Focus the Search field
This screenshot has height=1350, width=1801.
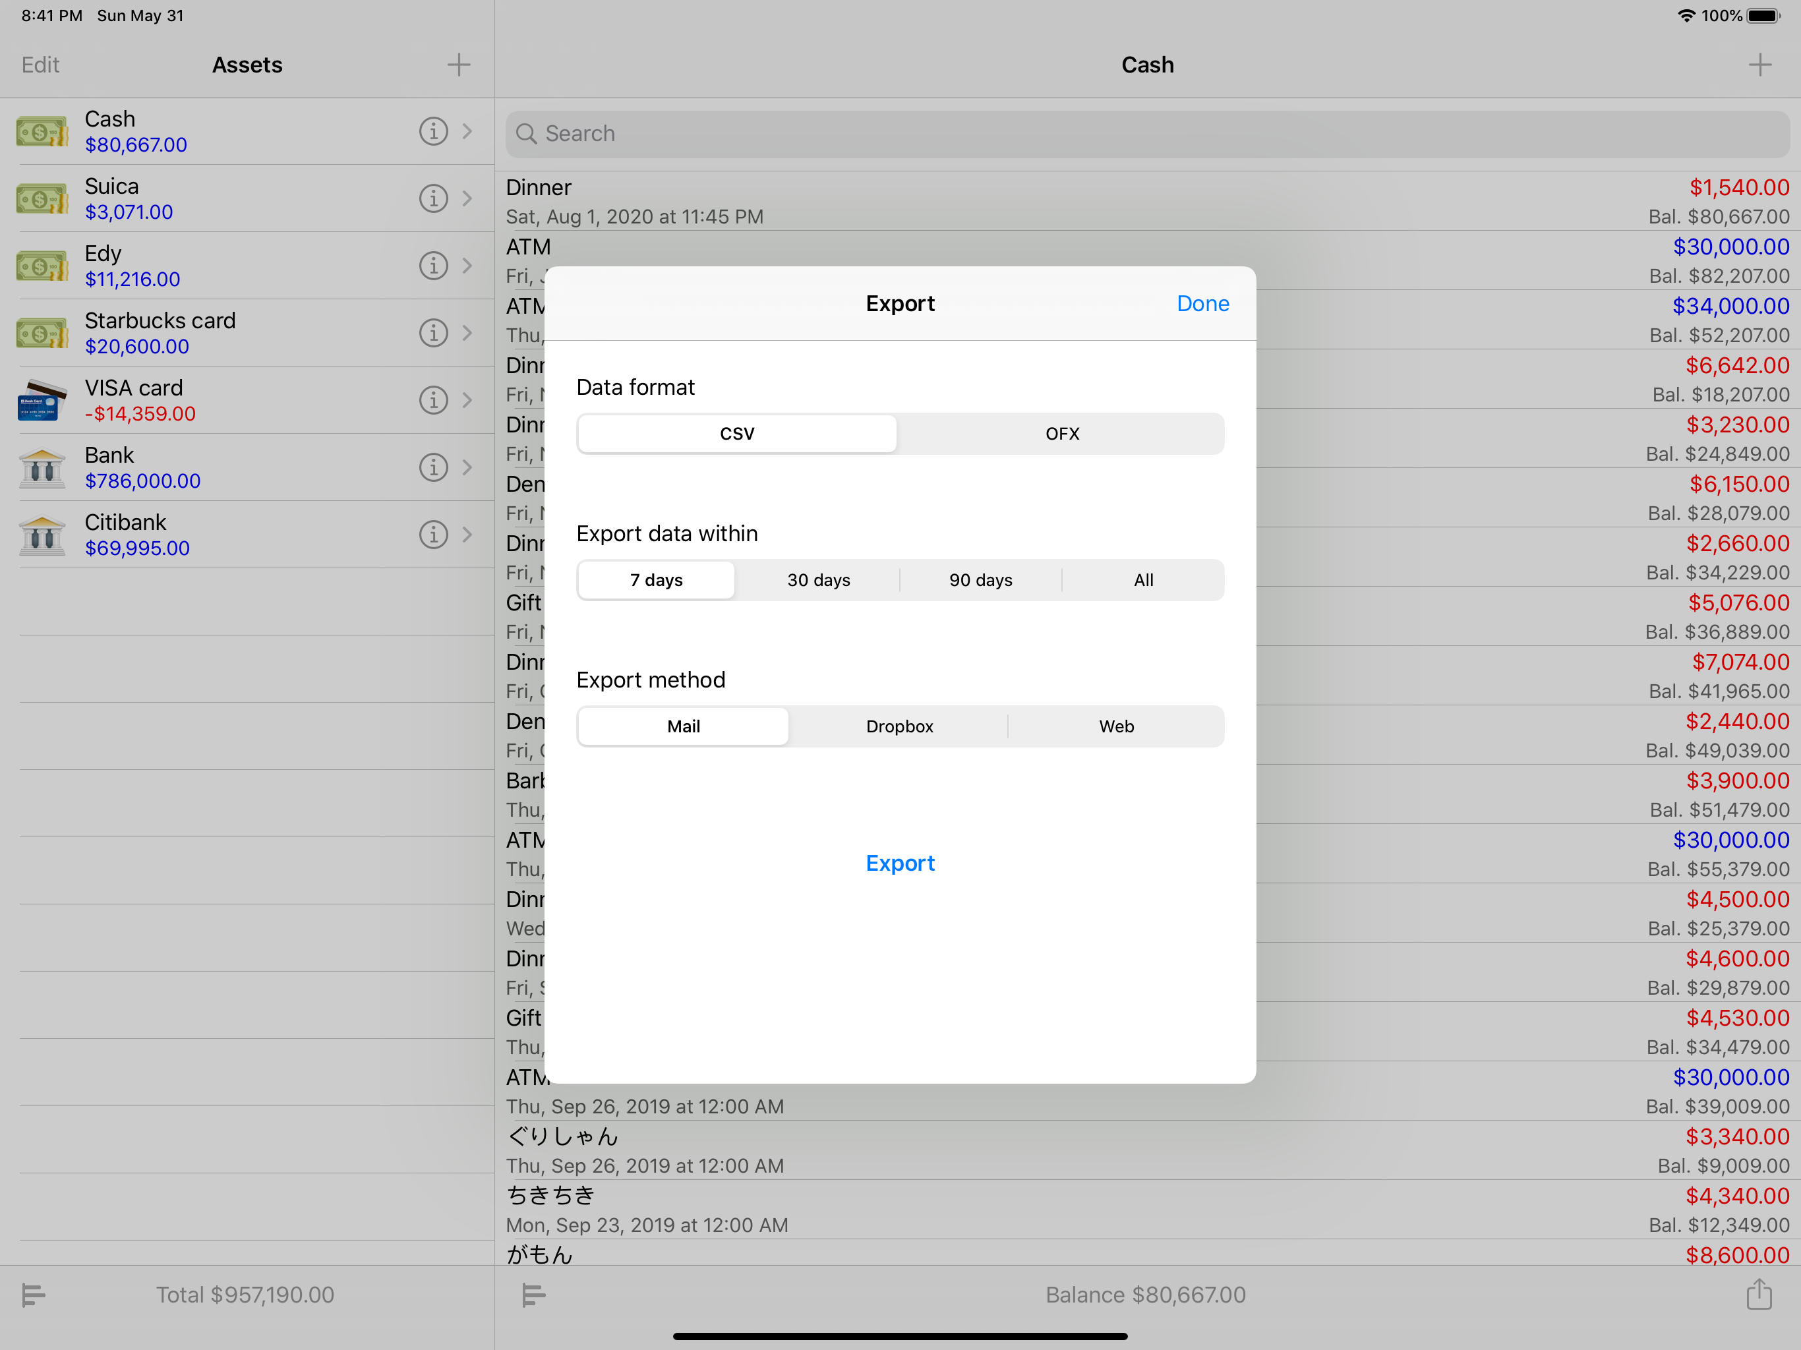pyautogui.click(x=1147, y=134)
